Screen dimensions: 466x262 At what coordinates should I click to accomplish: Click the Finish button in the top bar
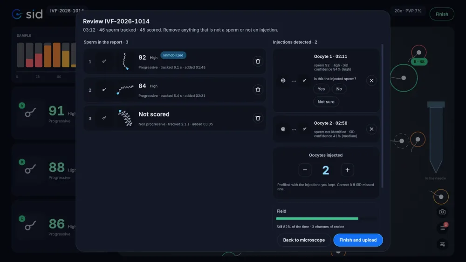coord(442,14)
